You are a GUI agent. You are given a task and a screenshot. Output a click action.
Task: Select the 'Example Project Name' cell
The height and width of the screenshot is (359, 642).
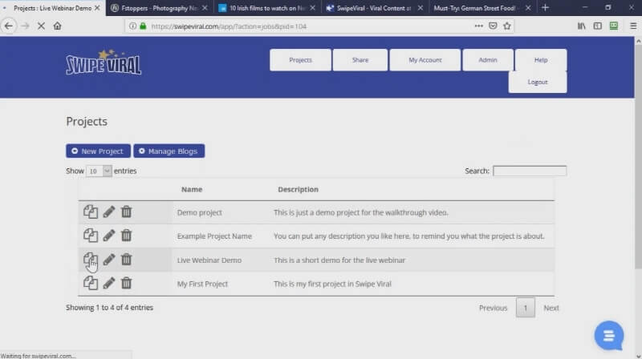214,236
